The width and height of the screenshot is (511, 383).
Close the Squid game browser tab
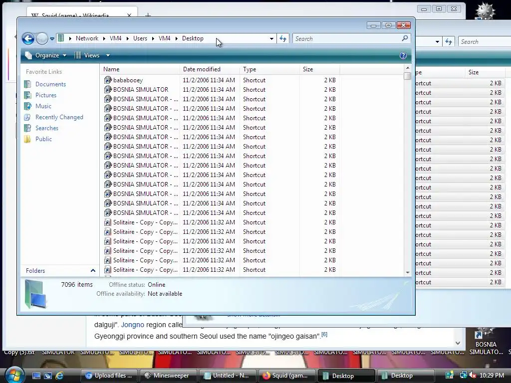click(x=129, y=15)
